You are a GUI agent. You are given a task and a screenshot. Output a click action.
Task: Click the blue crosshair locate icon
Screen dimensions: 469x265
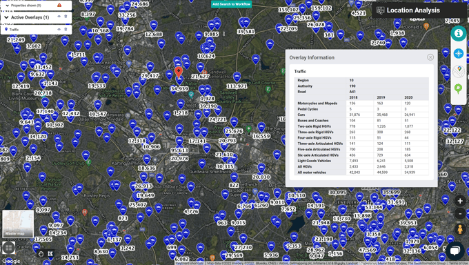point(458,54)
